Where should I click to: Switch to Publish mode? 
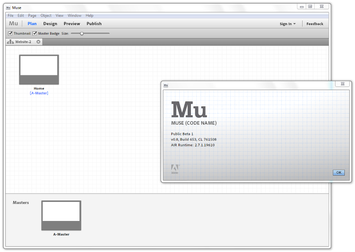click(94, 24)
